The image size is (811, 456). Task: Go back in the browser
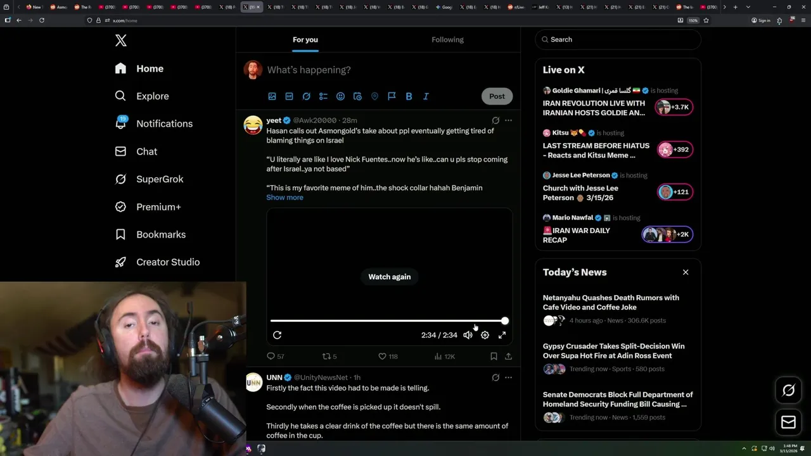[19, 20]
